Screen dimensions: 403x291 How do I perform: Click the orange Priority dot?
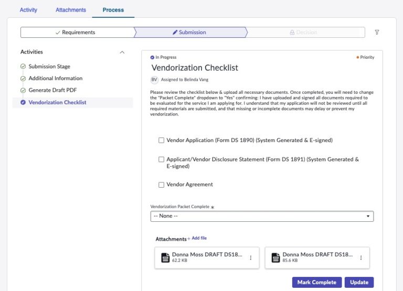click(357, 57)
